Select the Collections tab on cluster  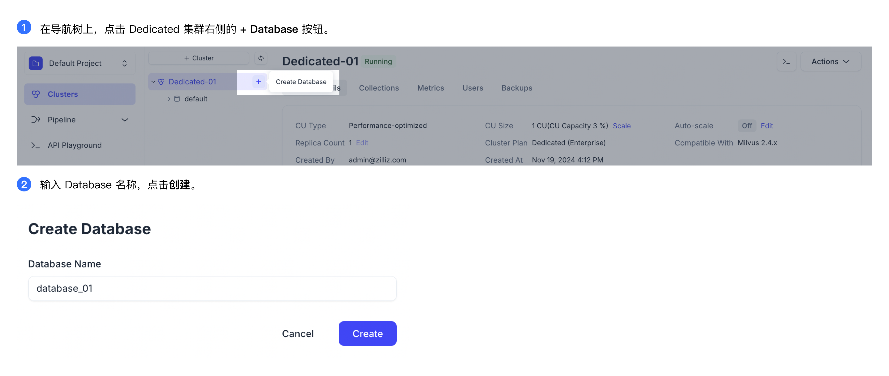point(378,87)
